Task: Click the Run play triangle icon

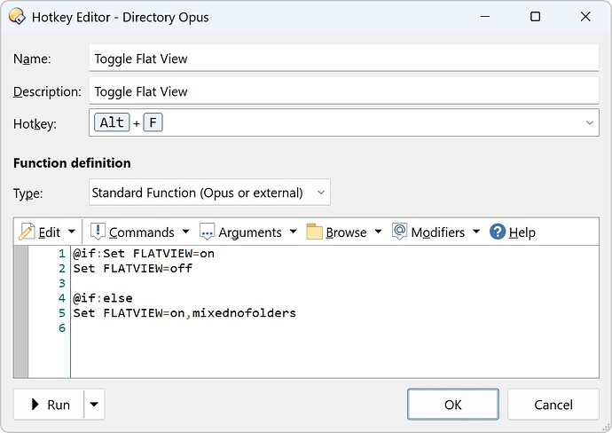Action: point(35,404)
